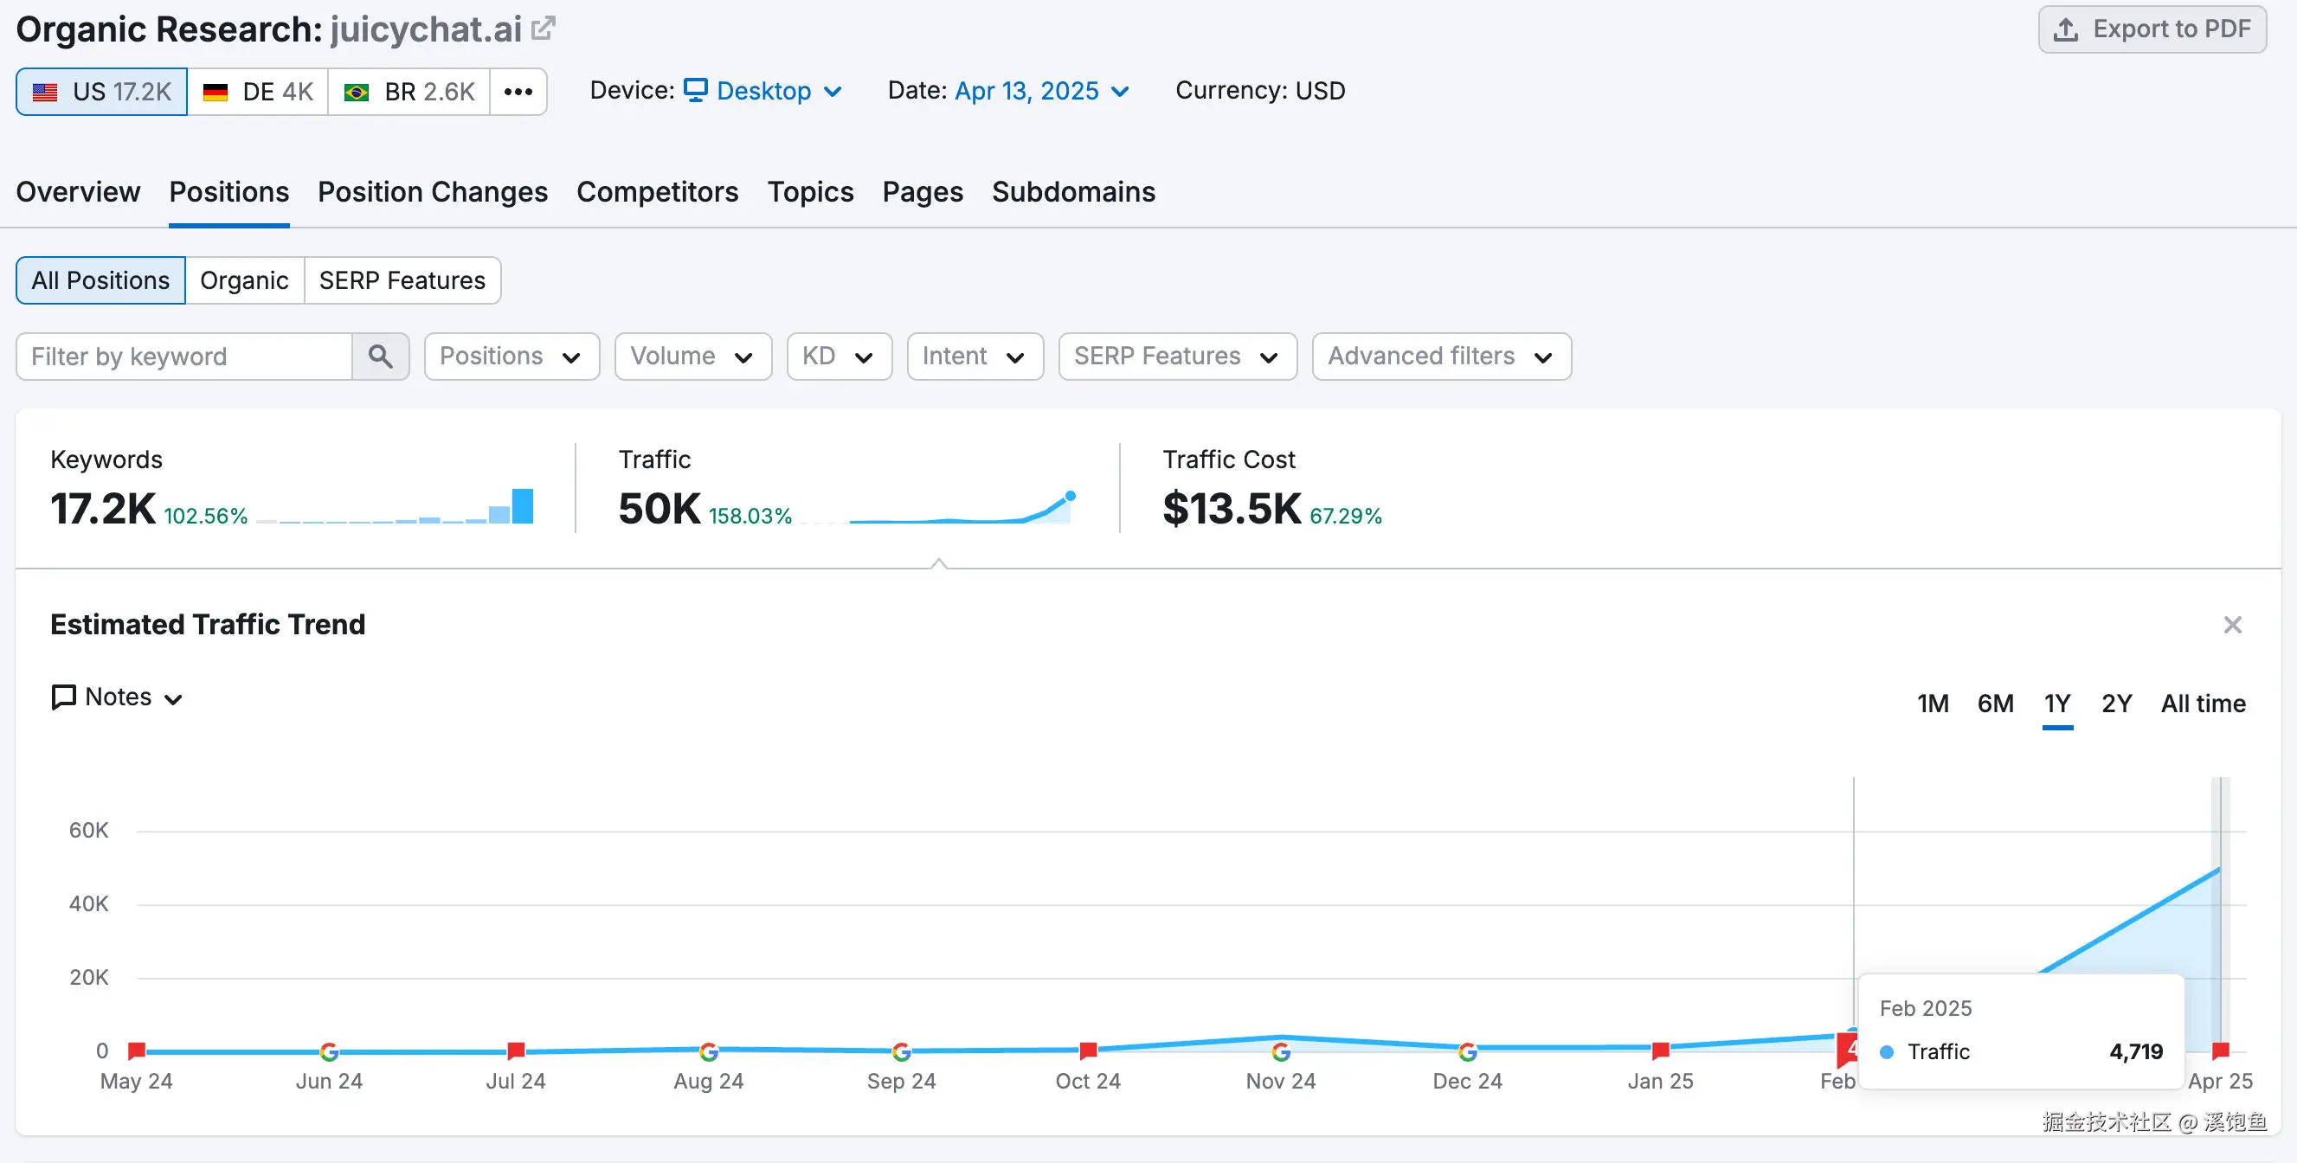The image size is (2297, 1163).
Task: Open the external link icon beside juicychat.ai
Action: (x=542, y=29)
